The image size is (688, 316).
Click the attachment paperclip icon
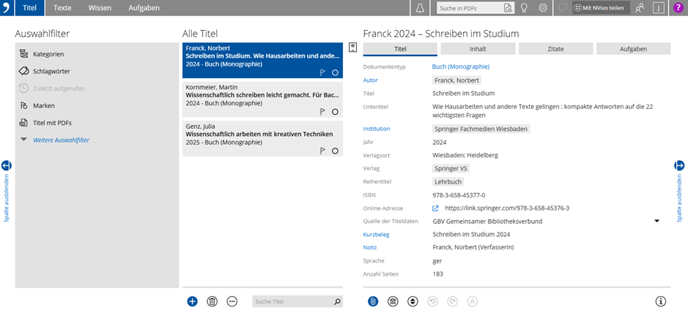tap(373, 301)
